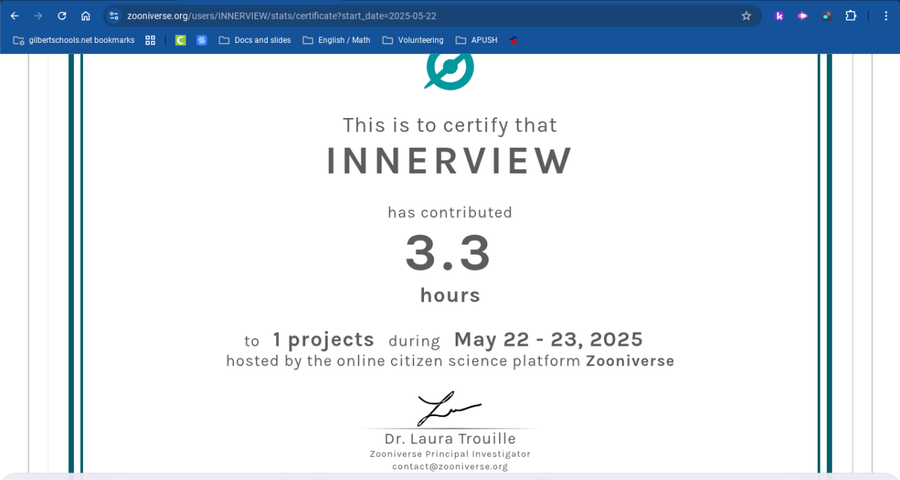
Task: Open the Chrome three-dot menu
Action: tap(886, 15)
